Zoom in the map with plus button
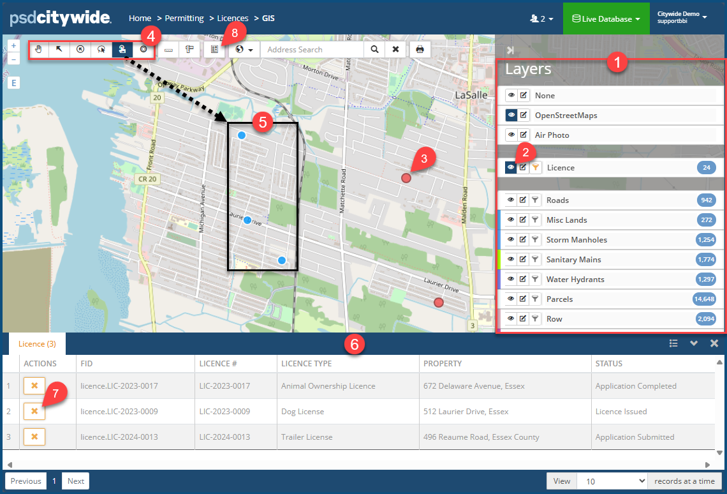 click(14, 46)
